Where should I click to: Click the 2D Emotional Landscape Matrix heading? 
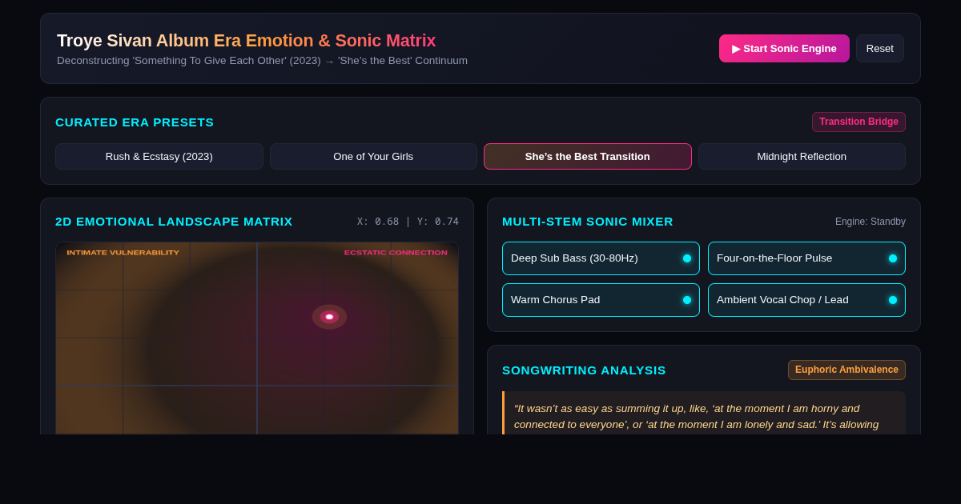click(x=174, y=221)
